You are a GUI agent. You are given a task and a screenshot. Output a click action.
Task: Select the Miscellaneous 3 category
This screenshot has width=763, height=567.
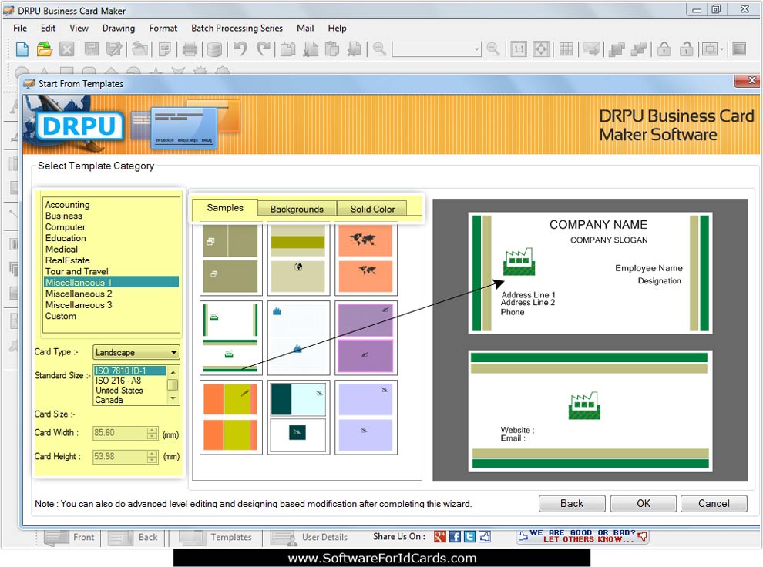tap(79, 305)
